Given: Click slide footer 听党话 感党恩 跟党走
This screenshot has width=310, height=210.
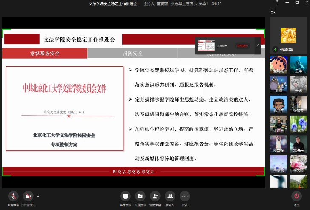Looking at the screenshot, I should point(134,172).
